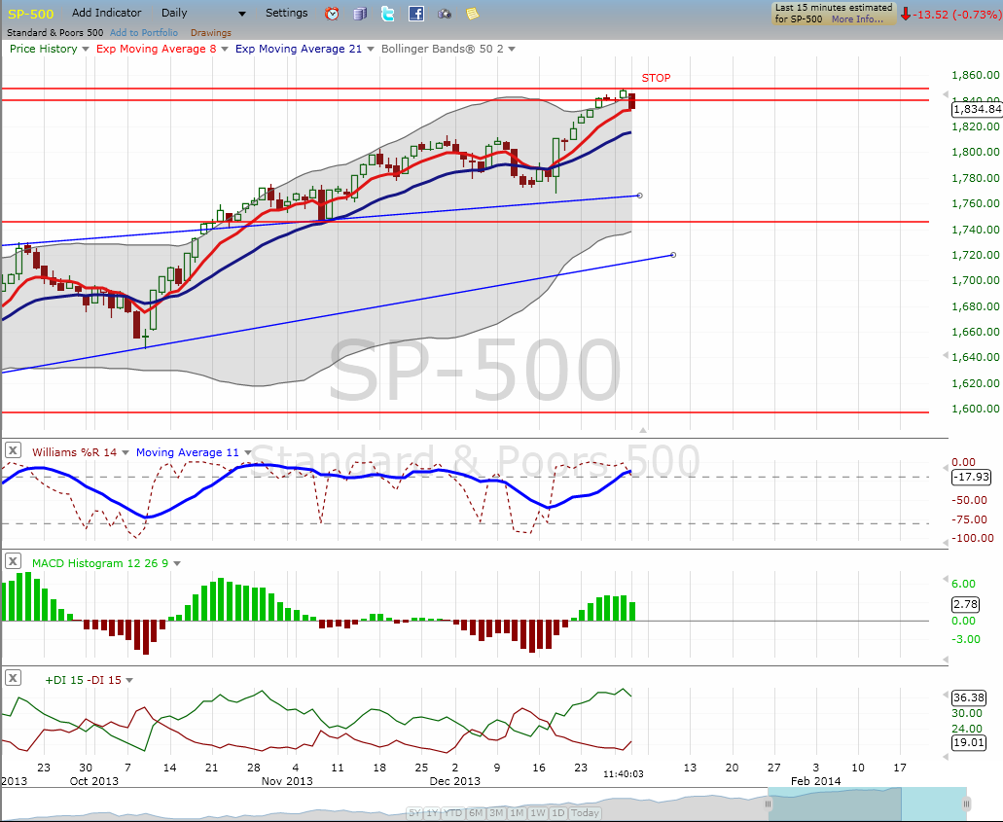The image size is (1003, 822).
Task: Grab the left handle of range selector
Action: (x=769, y=804)
